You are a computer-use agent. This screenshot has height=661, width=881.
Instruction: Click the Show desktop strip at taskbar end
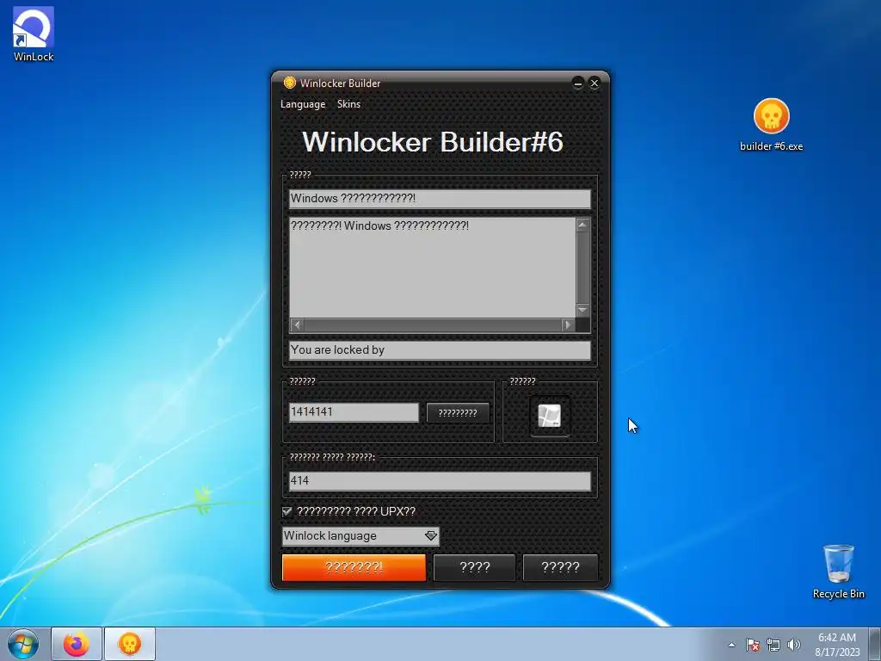875,644
